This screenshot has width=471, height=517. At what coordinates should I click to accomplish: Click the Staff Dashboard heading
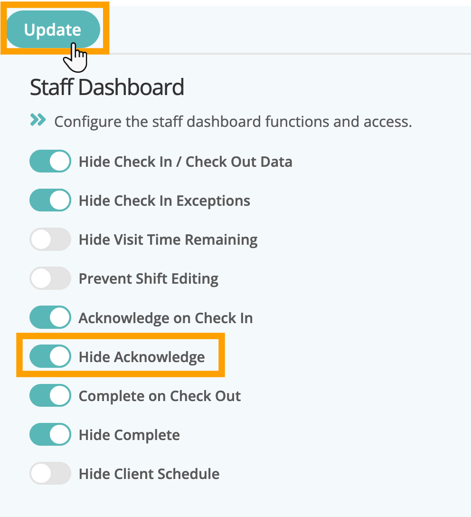click(x=107, y=88)
